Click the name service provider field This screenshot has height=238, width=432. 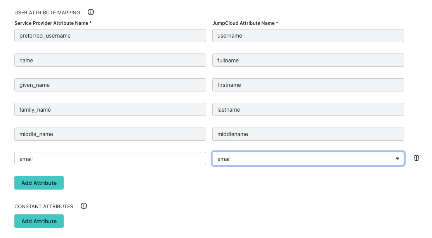click(x=110, y=60)
